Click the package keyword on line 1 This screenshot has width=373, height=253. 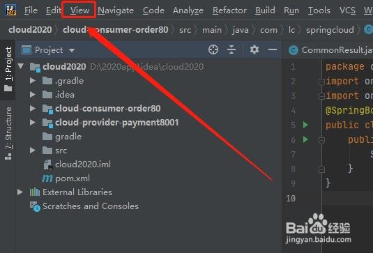pos(344,67)
